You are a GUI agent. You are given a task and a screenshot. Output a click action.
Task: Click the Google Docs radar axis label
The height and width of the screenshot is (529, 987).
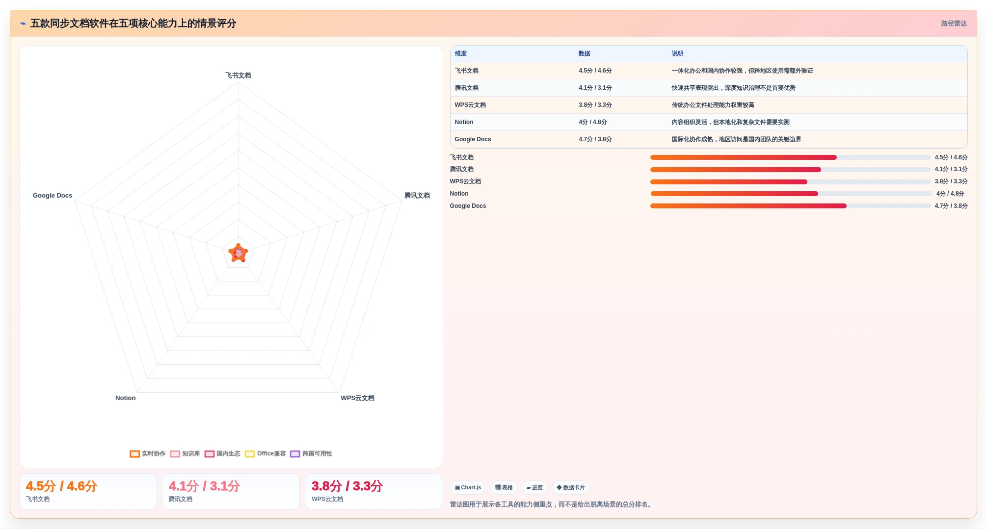[53, 196]
